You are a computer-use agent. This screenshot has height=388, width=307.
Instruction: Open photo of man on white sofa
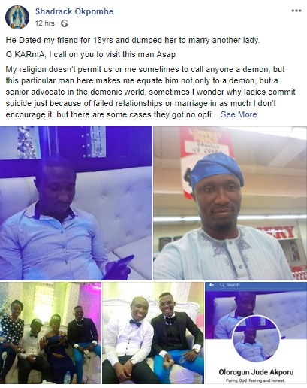pyautogui.click(x=76, y=203)
